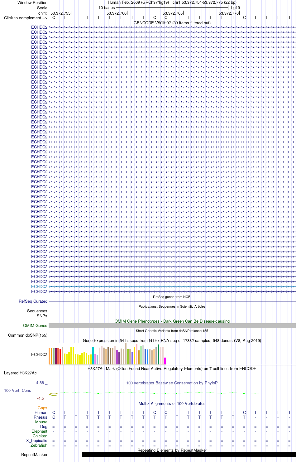Image resolution: width=296 pixels, height=462 pixels.
Task: Select the Rhesus alignment row label
Action: pyautogui.click(x=41, y=417)
